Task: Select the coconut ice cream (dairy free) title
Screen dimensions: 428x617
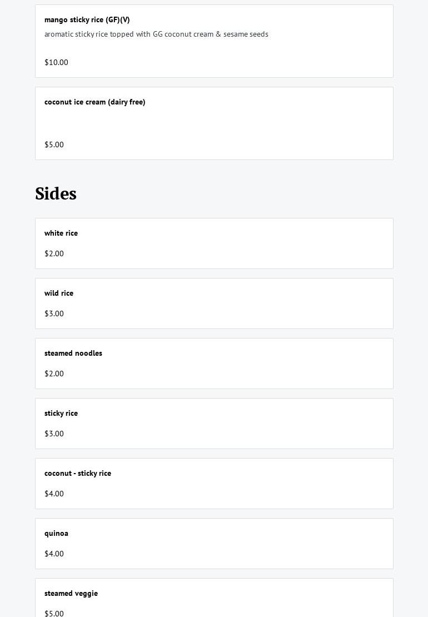Action: [x=95, y=102]
